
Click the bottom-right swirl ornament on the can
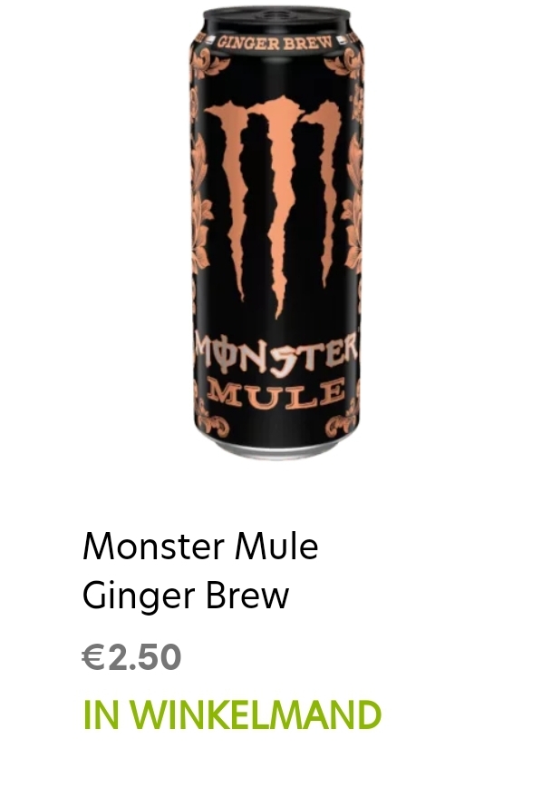pos(342,421)
